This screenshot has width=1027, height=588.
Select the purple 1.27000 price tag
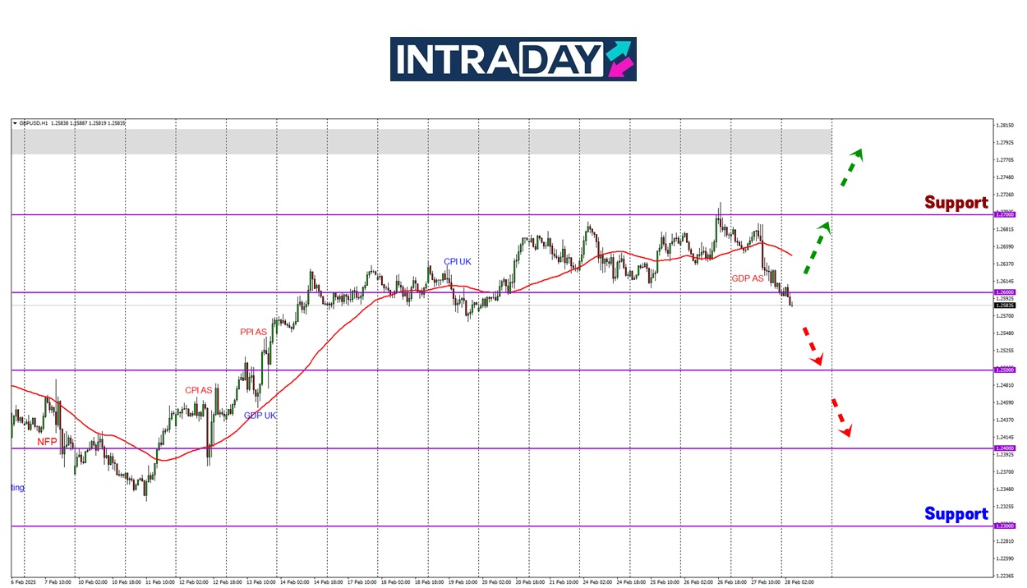click(x=1005, y=214)
